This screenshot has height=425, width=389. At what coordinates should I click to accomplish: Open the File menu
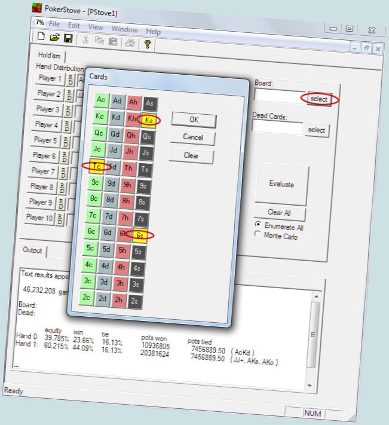pyautogui.click(x=54, y=24)
